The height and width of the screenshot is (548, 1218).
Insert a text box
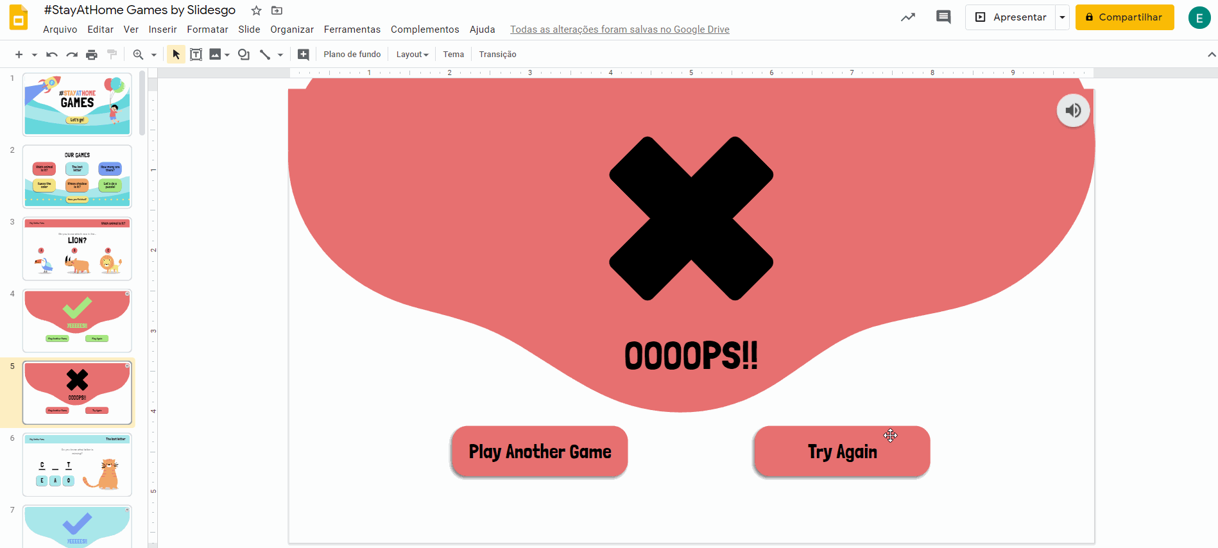[x=196, y=55]
